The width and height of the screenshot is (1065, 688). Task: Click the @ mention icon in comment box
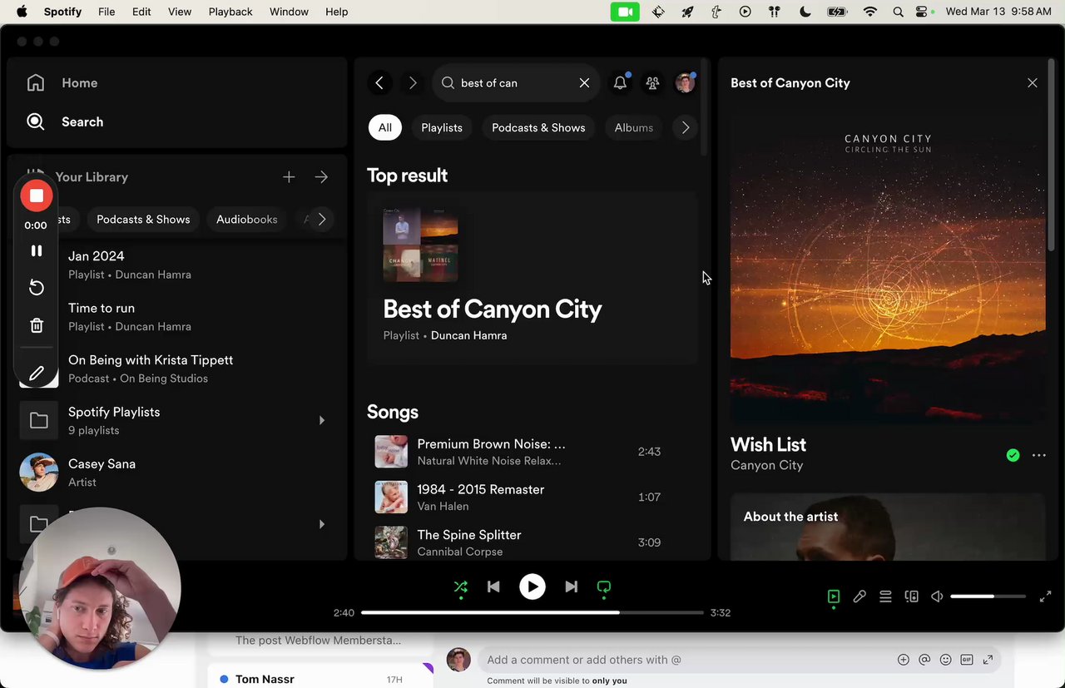pos(924,660)
